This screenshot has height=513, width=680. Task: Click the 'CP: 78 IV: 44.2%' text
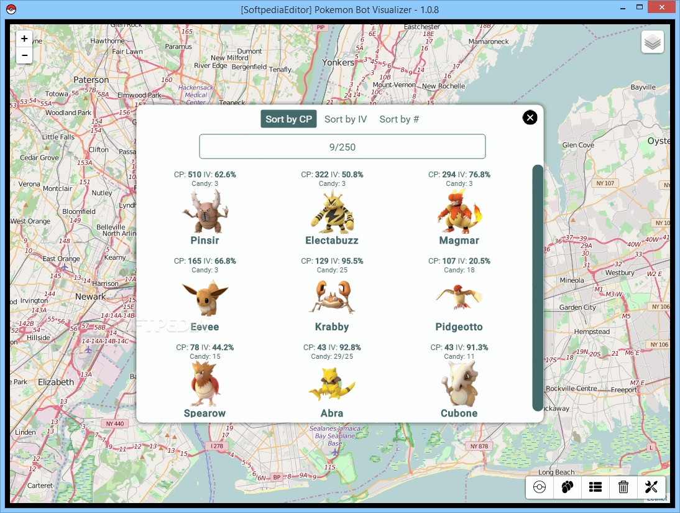coord(204,347)
